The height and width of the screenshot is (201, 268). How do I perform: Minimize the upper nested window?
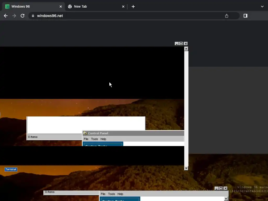[x=177, y=44]
